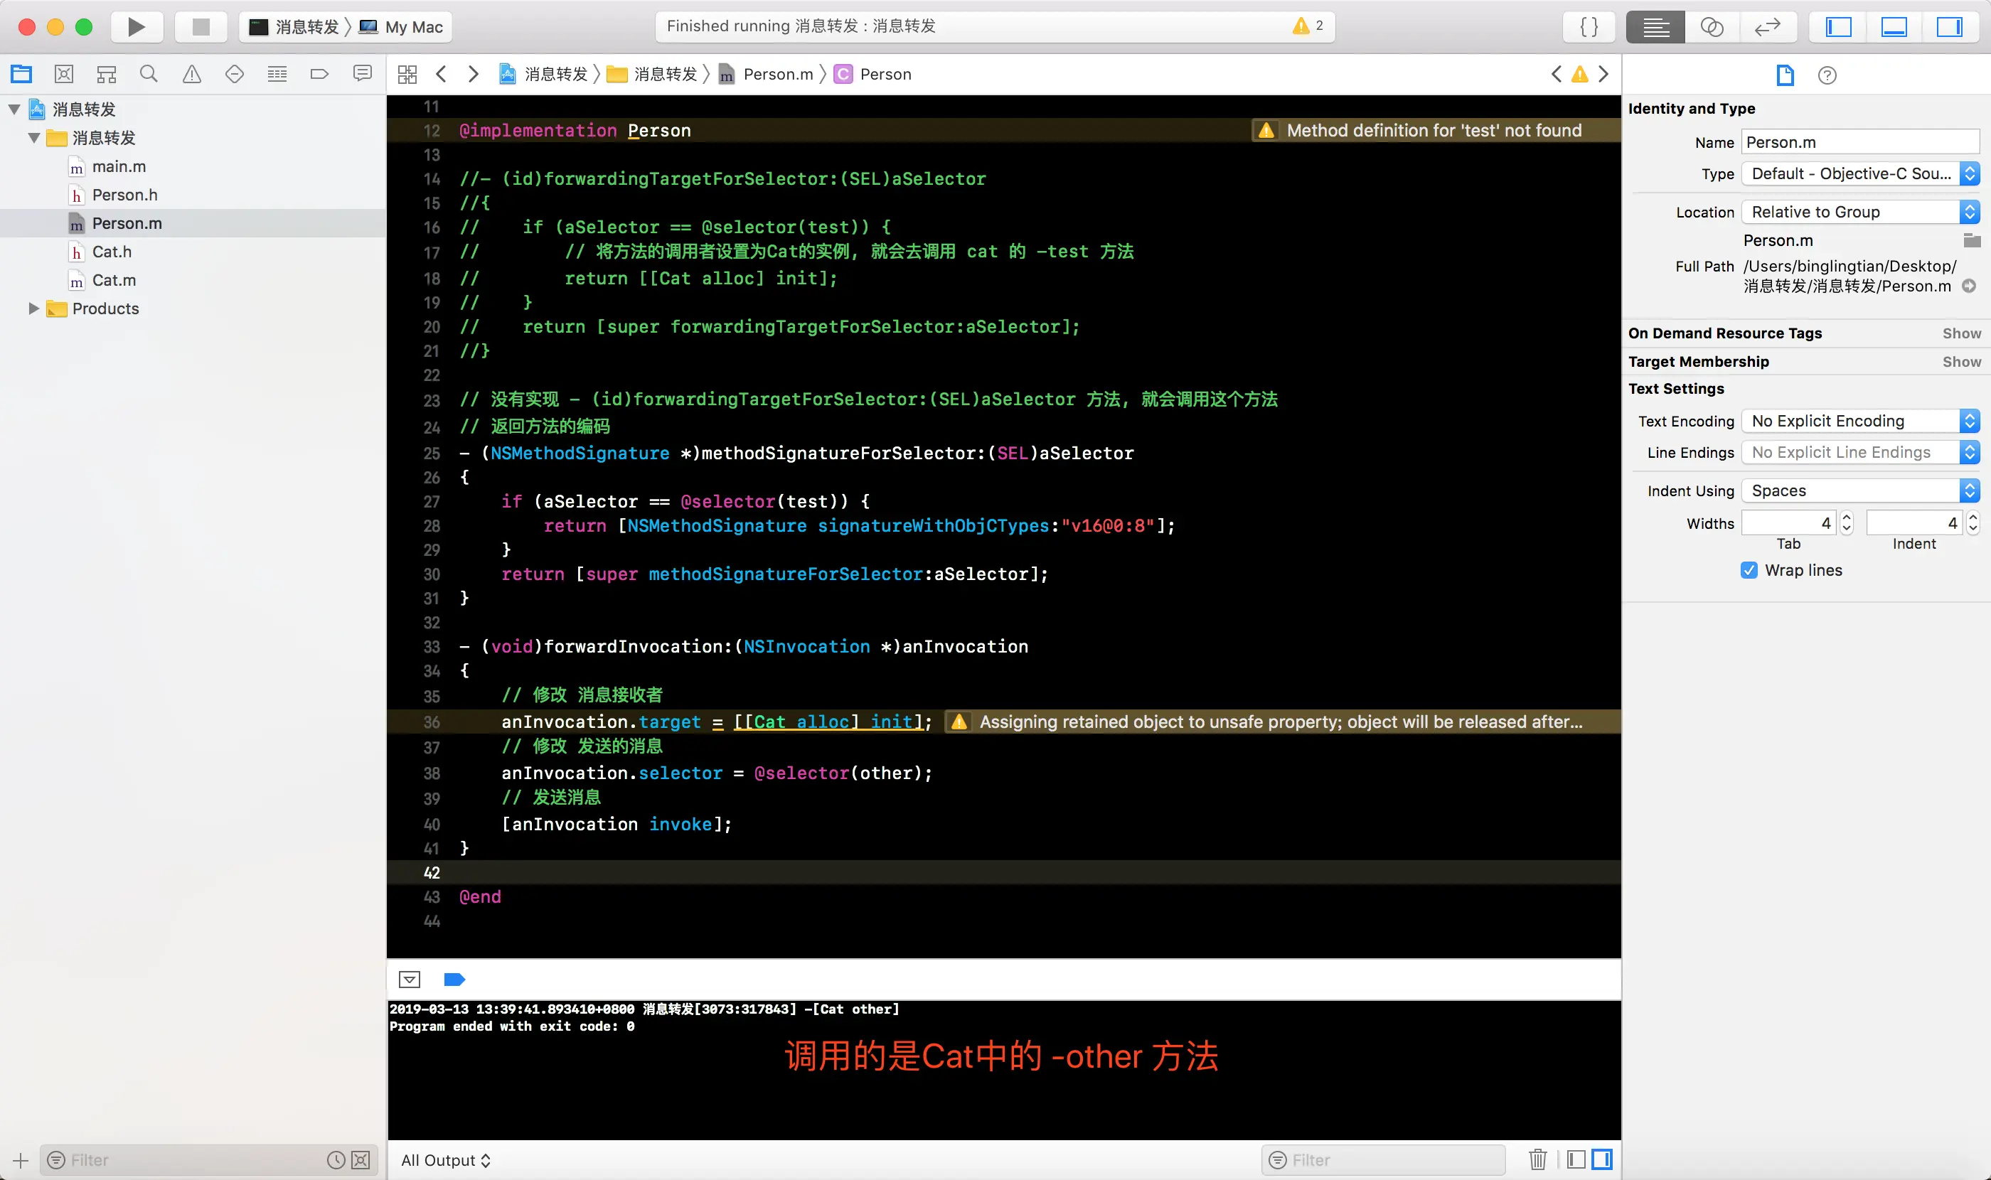Open the Issue navigator warning icon

click(192, 74)
